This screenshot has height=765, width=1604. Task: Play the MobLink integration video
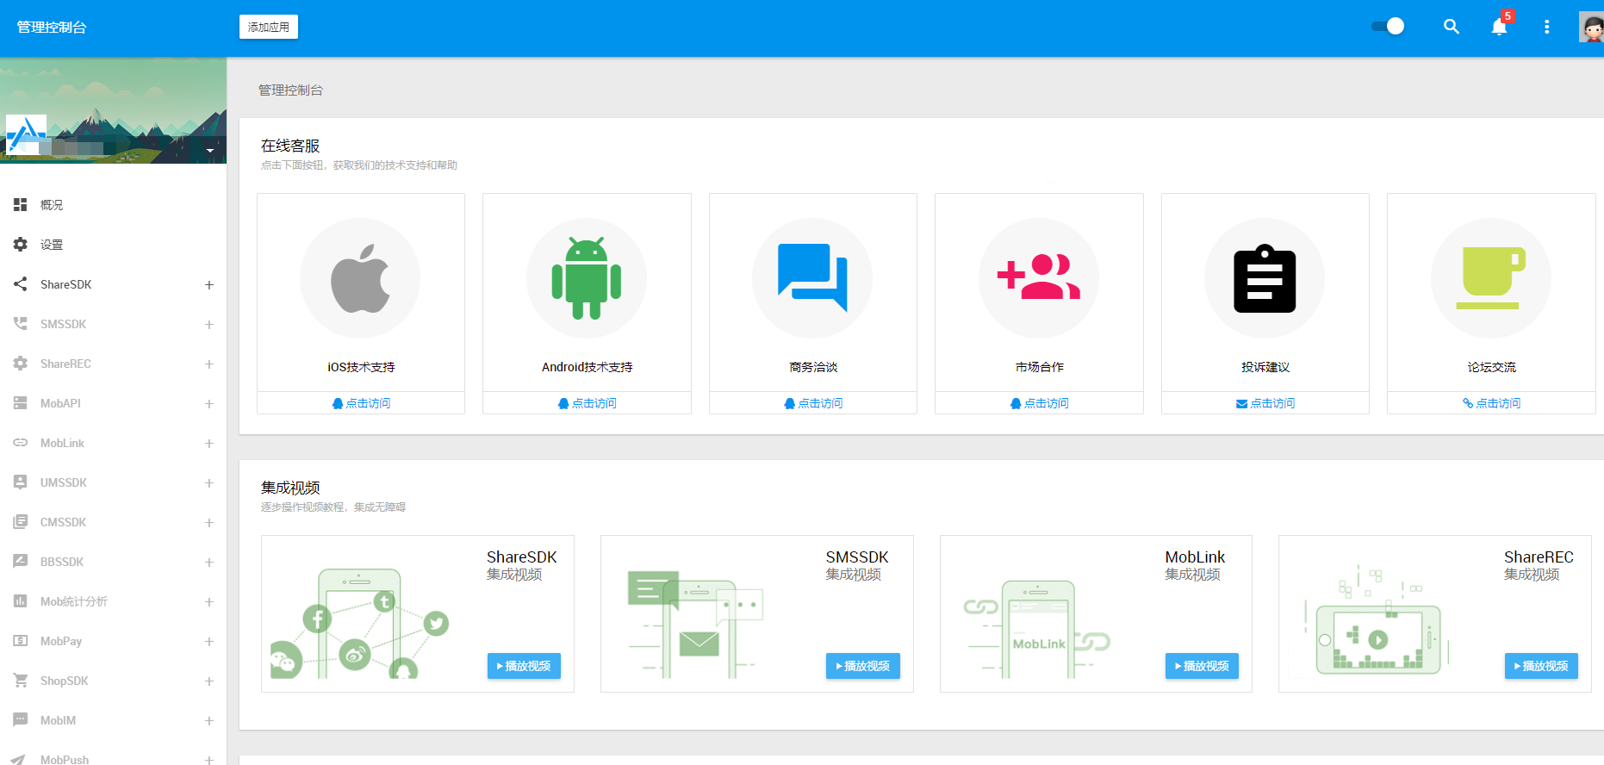tap(1202, 666)
